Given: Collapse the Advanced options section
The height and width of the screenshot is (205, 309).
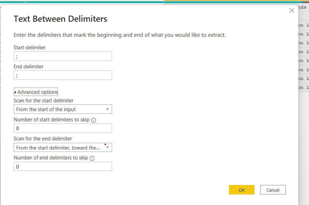Looking at the screenshot, I should pos(35,92).
